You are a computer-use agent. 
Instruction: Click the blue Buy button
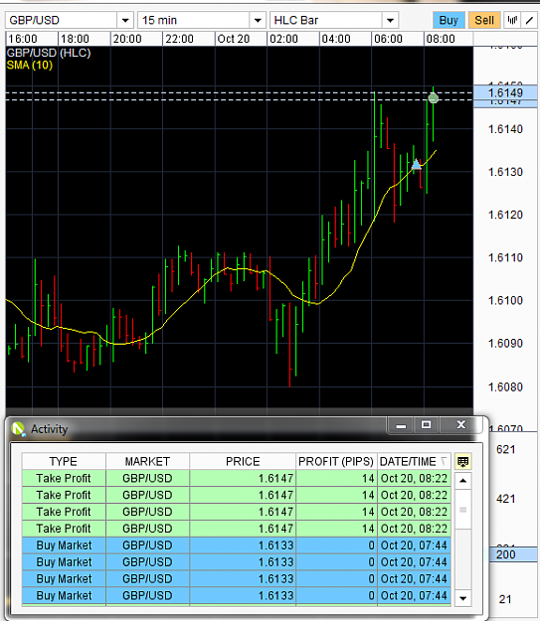point(449,20)
